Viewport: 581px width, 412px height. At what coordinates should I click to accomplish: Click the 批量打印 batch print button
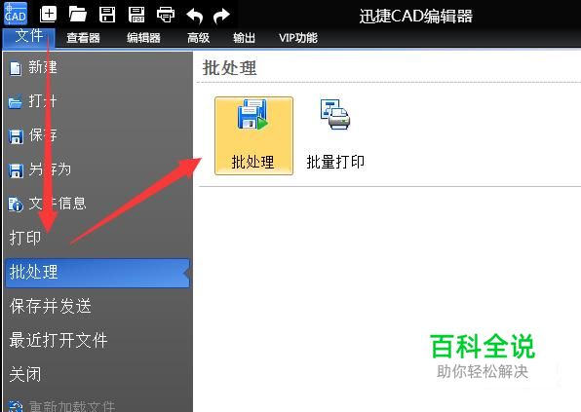(x=335, y=135)
